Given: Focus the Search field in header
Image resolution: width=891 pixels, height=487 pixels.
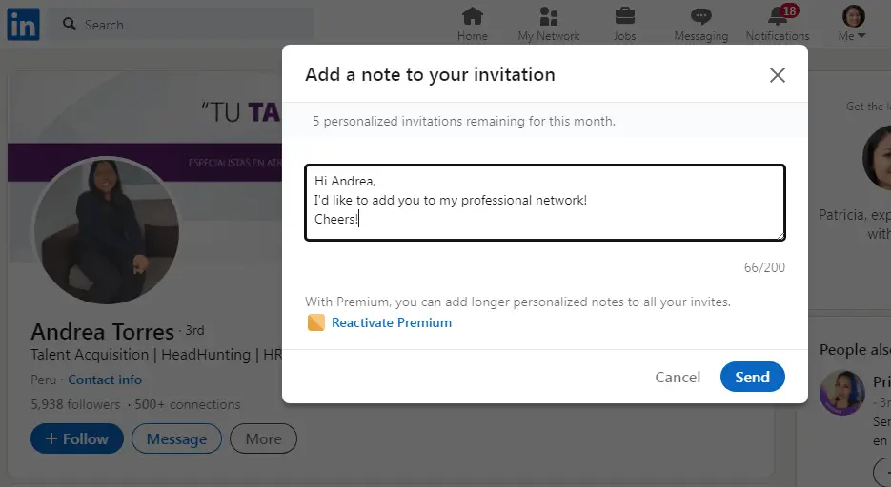Looking at the screenshot, I should (x=180, y=25).
